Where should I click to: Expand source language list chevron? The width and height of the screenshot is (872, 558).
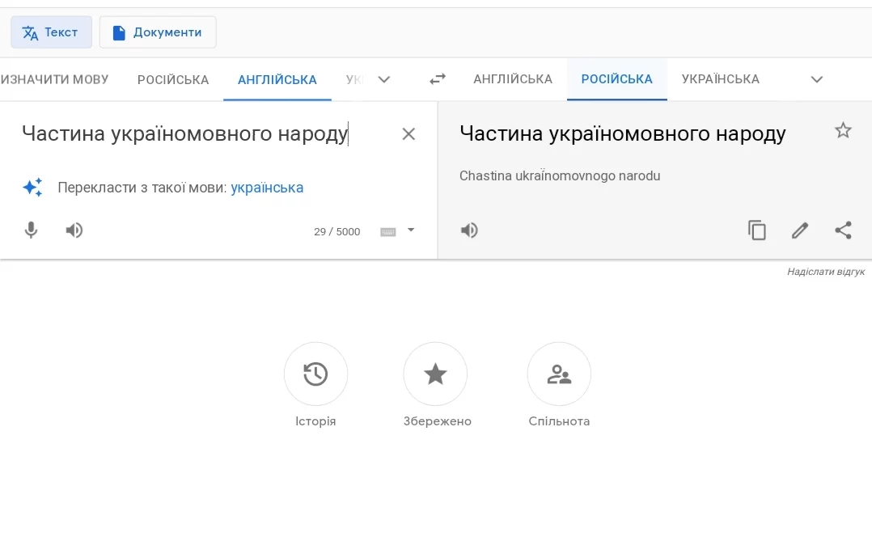click(x=383, y=79)
